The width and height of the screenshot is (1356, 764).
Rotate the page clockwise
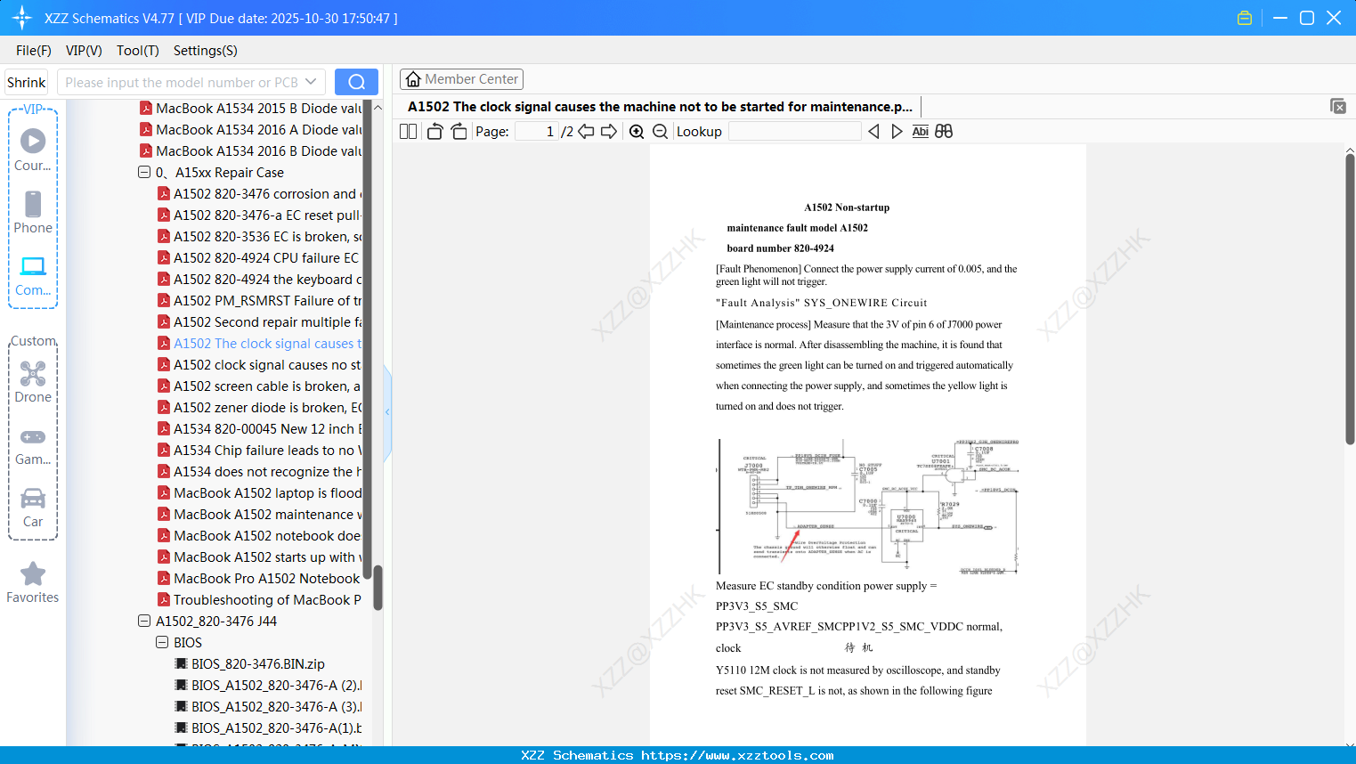(x=459, y=132)
